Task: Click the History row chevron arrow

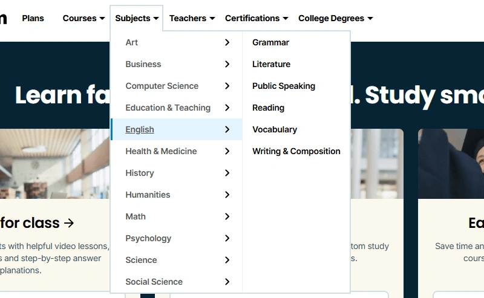Action: pos(227,173)
